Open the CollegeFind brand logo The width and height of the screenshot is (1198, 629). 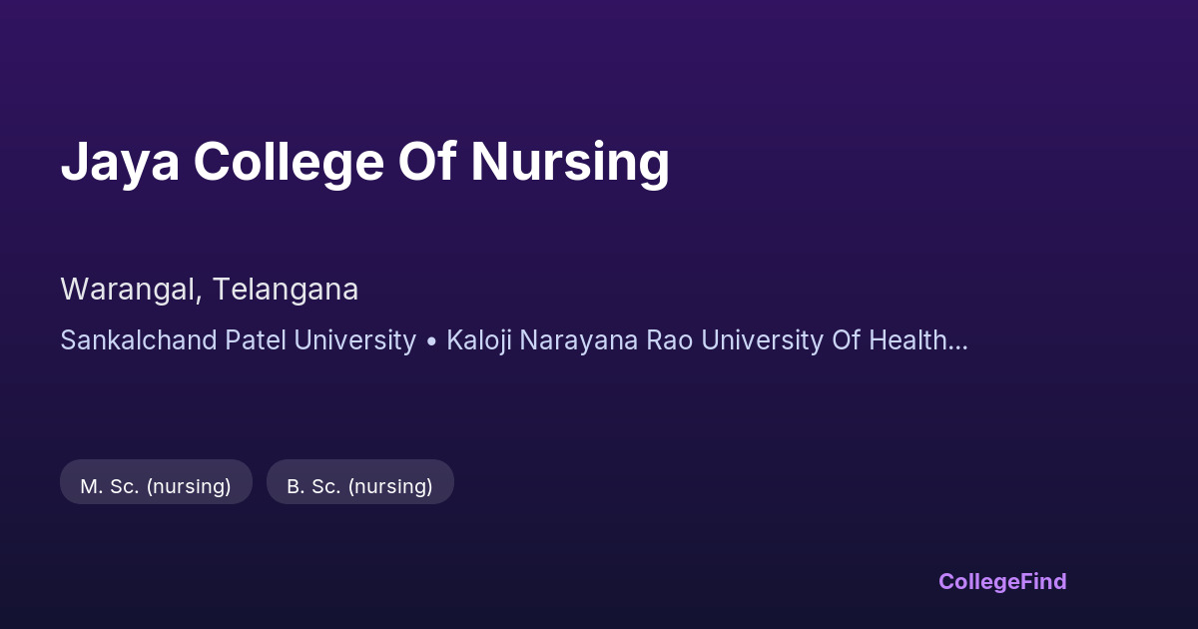pyautogui.click(x=1001, y=581)
